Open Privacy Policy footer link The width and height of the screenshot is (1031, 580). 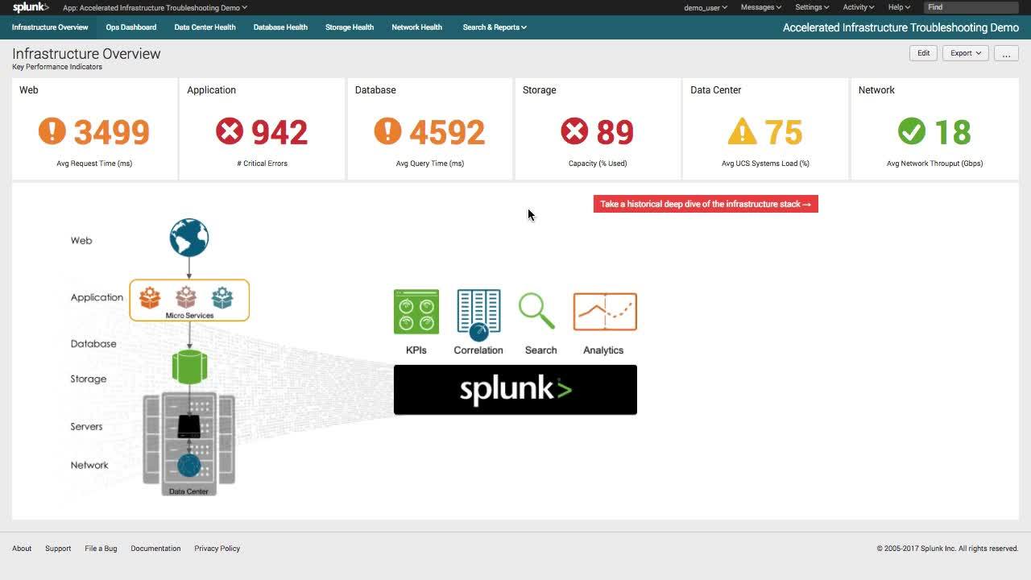pos(217,549)
